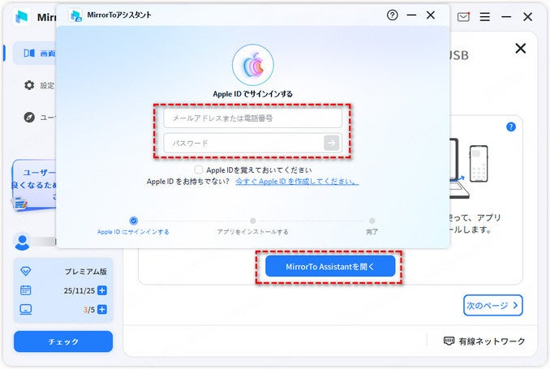Select 有線ネットワーク status text

pyautogui.click(x=492, y=341)
